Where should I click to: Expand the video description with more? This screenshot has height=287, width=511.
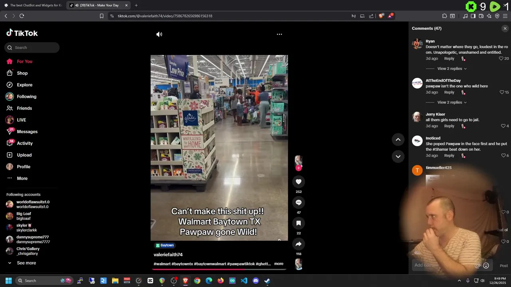[279, 264]
